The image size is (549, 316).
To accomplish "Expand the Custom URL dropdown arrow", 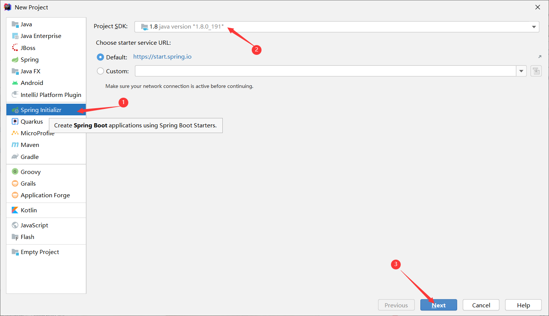I will click(x=522, y=71).
